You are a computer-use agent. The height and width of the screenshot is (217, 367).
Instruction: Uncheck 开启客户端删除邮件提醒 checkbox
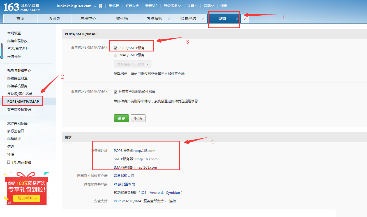(116, 92)
